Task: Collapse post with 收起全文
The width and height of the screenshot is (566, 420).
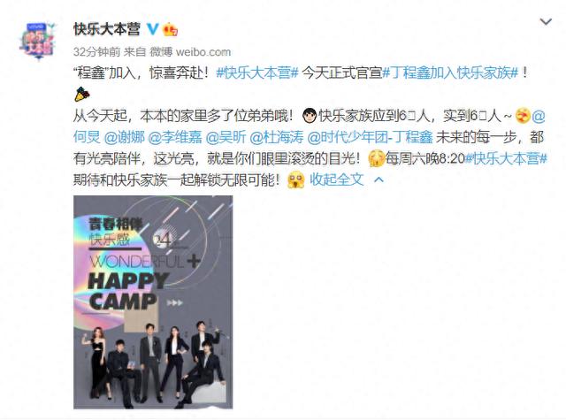Action: tap(336, 179)
